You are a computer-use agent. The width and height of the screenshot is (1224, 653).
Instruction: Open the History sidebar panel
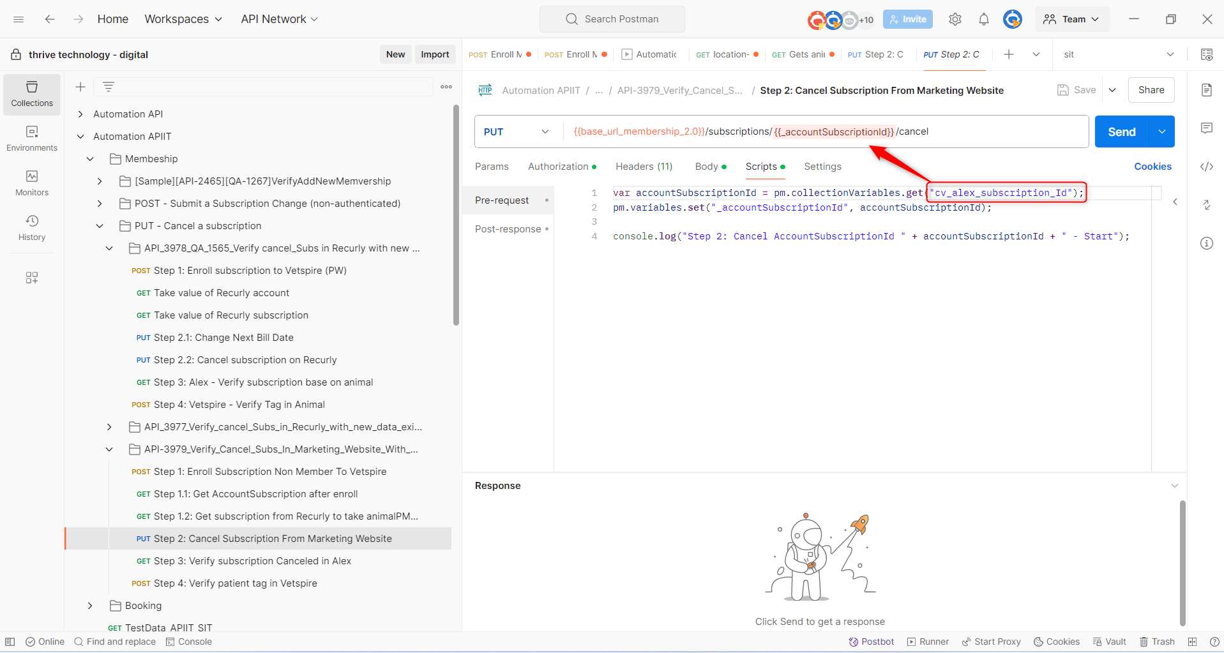(32, 228)
